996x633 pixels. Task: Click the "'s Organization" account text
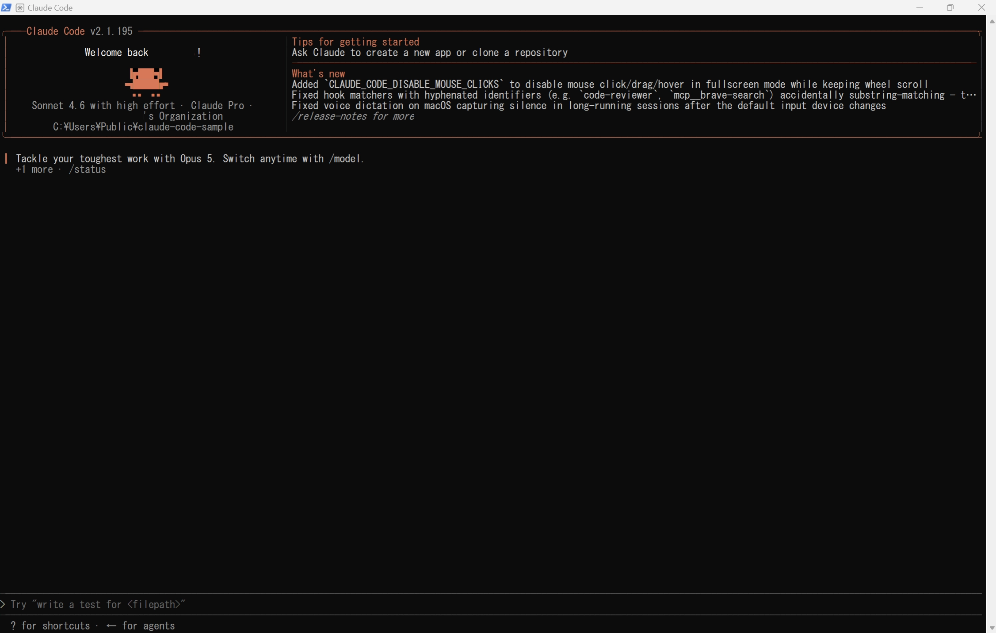coord(183,116)
